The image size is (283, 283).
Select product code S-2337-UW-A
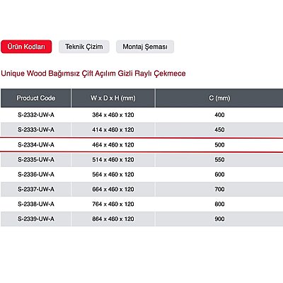pyautogui.click(x=36, y=189)
